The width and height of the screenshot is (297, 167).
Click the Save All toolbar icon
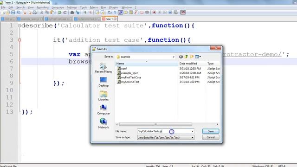click(x=19, y=13)
